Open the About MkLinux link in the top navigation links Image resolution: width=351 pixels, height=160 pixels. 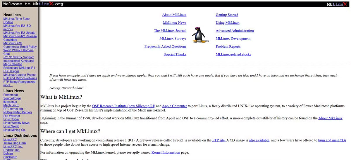[174, 15]
